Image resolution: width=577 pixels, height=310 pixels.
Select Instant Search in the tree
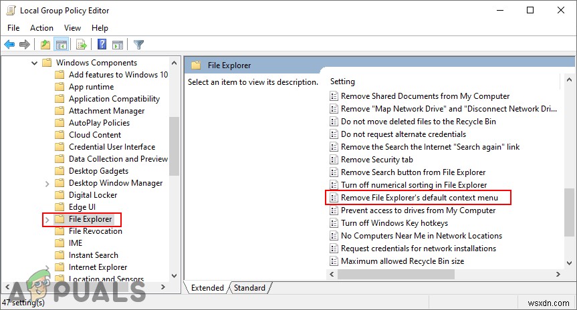pyautogui.click(x=94, y=255)
